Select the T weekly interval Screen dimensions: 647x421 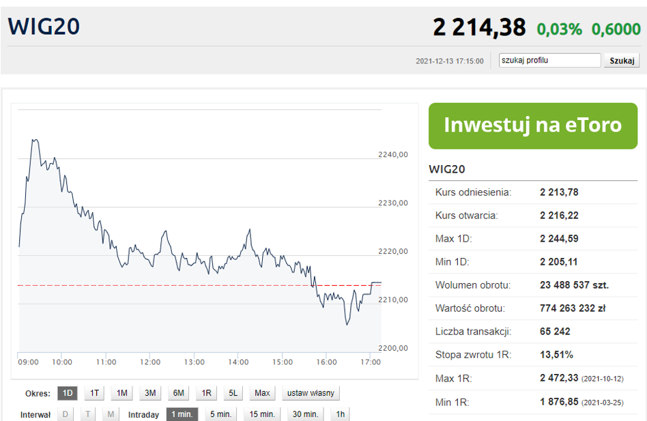pos(87,414)
